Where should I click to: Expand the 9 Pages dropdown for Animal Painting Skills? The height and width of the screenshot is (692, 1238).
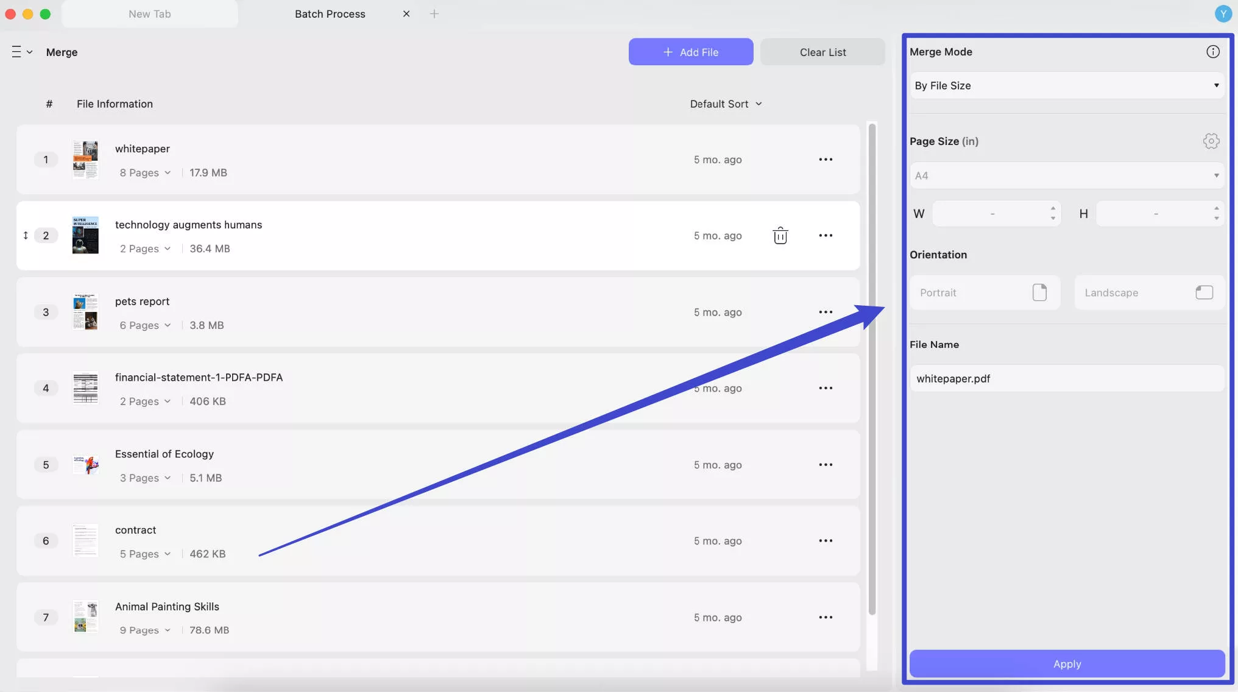[x=145, y=630]
